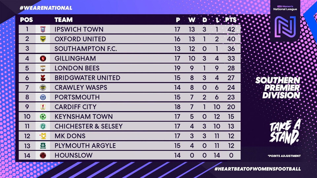Click the Crawley Wasps badge

43,88
